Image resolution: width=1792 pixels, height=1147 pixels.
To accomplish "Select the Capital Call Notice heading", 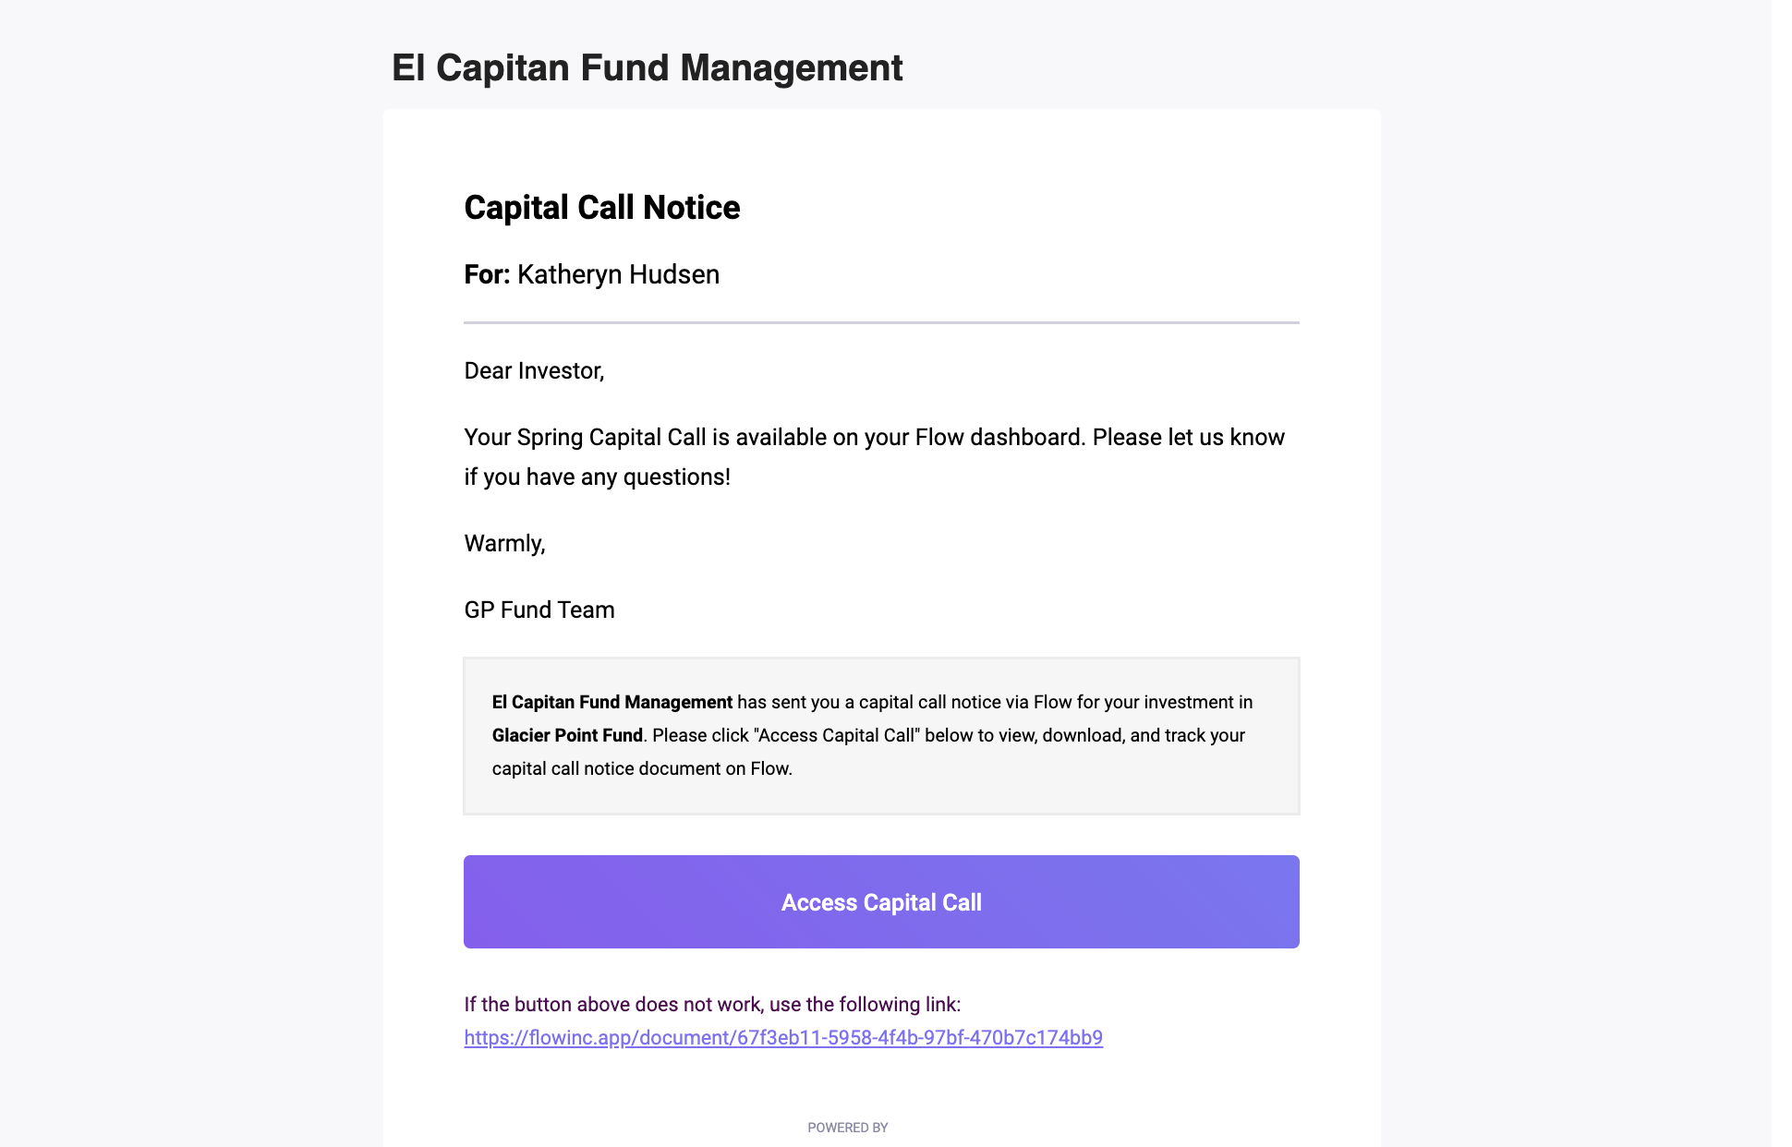I will pyautogui.click(x=602, y=207).
